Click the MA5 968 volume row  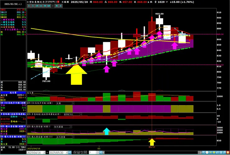pos(13,97)
